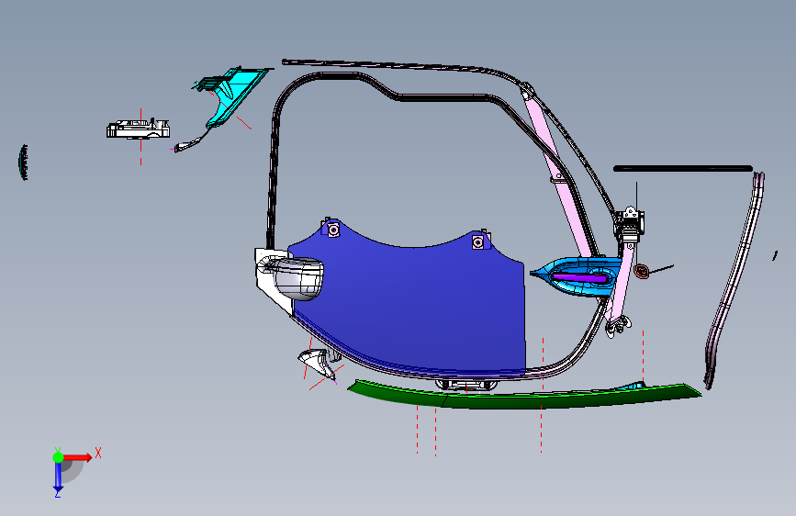This screenshot has height=516, width=796.
Task: Select the small cyan piece on the green sill
Action: (x=632, y=386)
